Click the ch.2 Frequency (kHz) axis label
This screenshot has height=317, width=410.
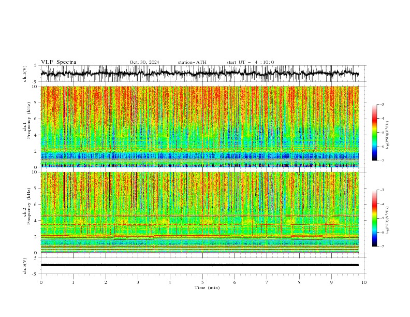(27, 206)
